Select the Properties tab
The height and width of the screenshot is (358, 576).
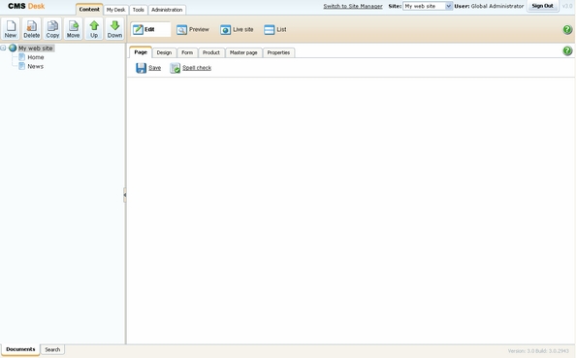coord(278,52)
